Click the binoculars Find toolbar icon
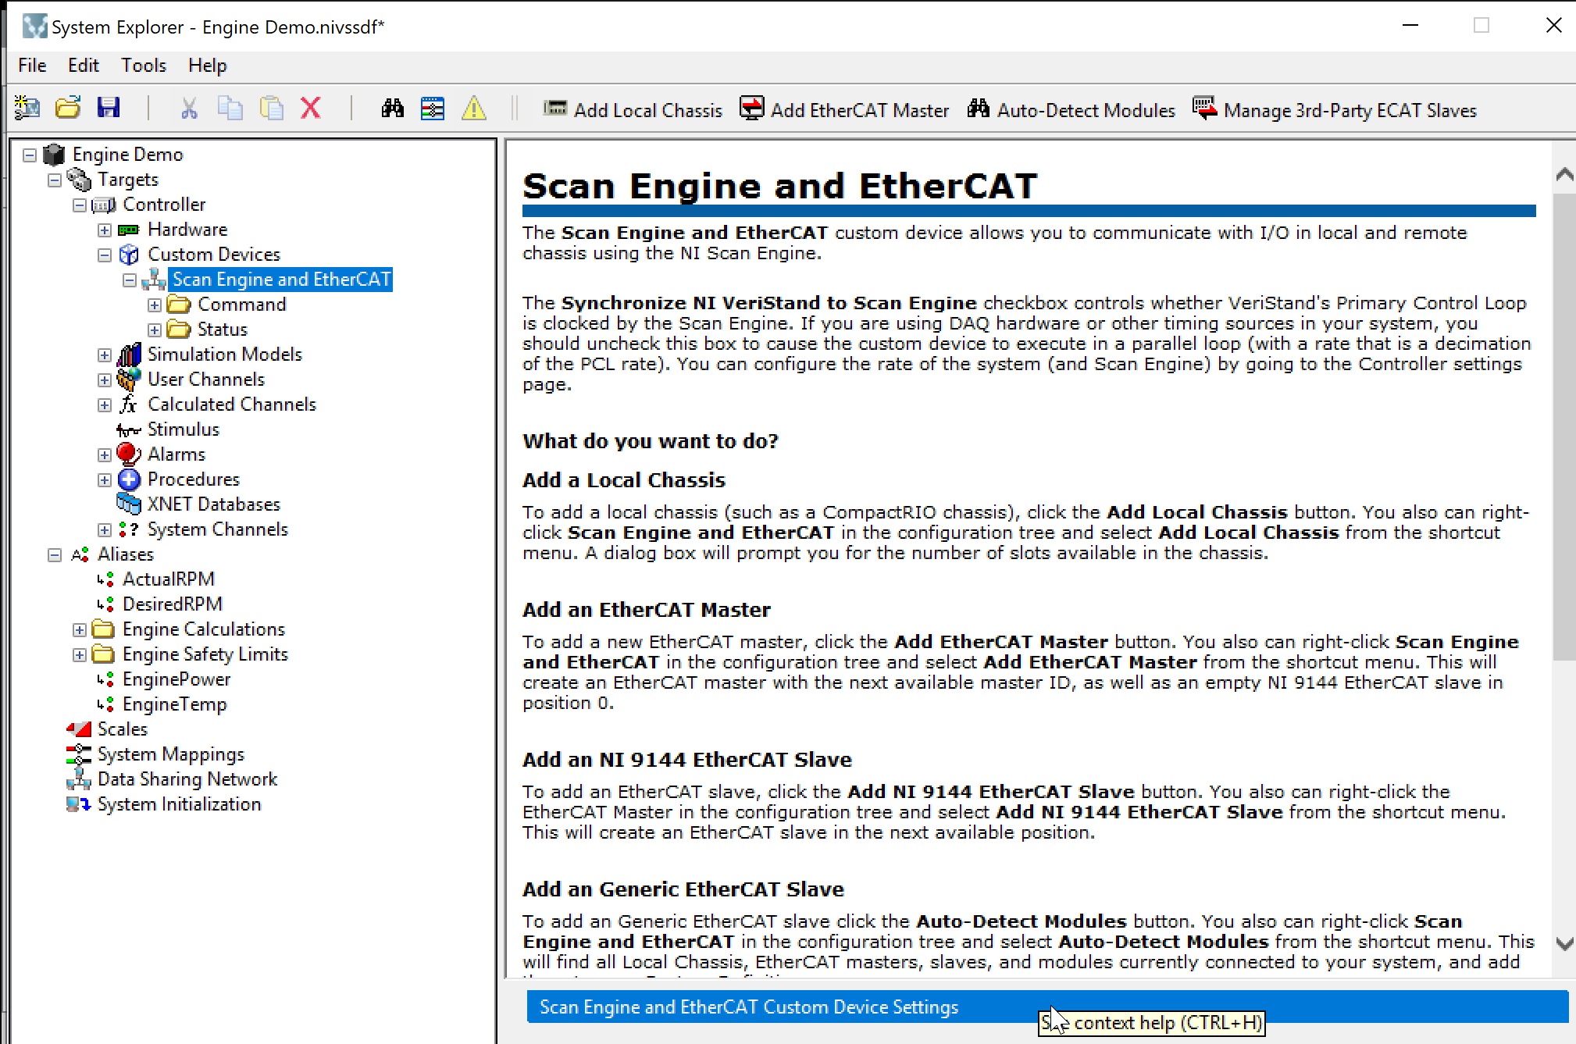Screen dimensions: 1576x1044 coord(392,108)
